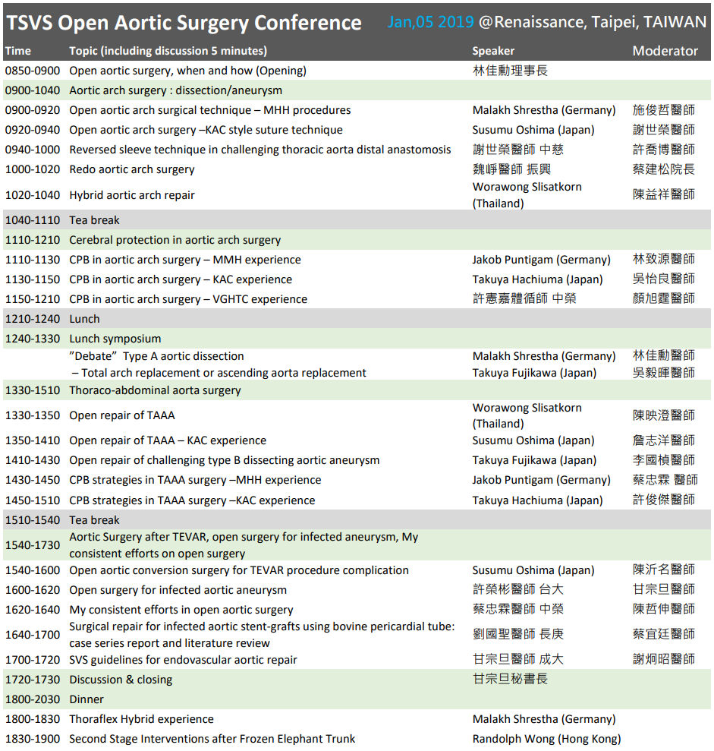Click "Cerebral protection in aortic arch surgery"

(175, 239)
